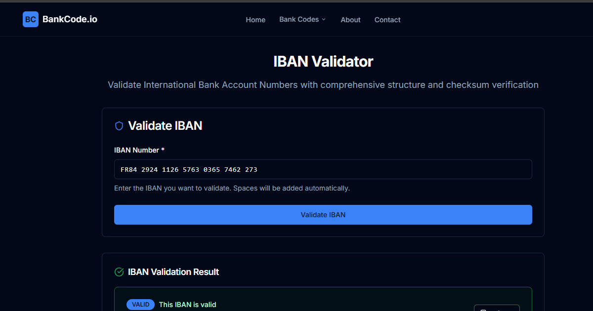Expand the chevron next to Bank Codes

325,19
